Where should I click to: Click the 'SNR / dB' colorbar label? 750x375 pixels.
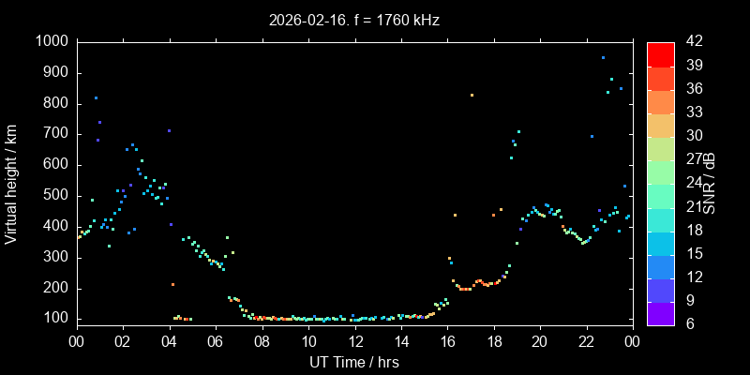pyautogui.click(x=710, y=184)
